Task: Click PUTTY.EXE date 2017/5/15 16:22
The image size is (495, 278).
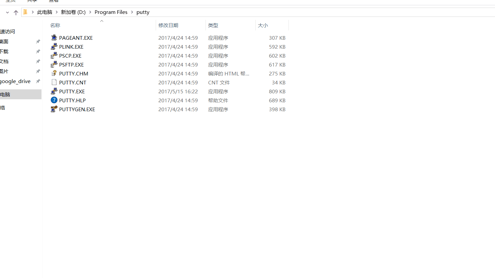Action: [178, 91]
